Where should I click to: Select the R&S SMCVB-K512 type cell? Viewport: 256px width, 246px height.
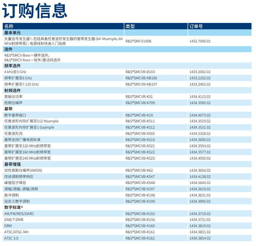[140, 127]
